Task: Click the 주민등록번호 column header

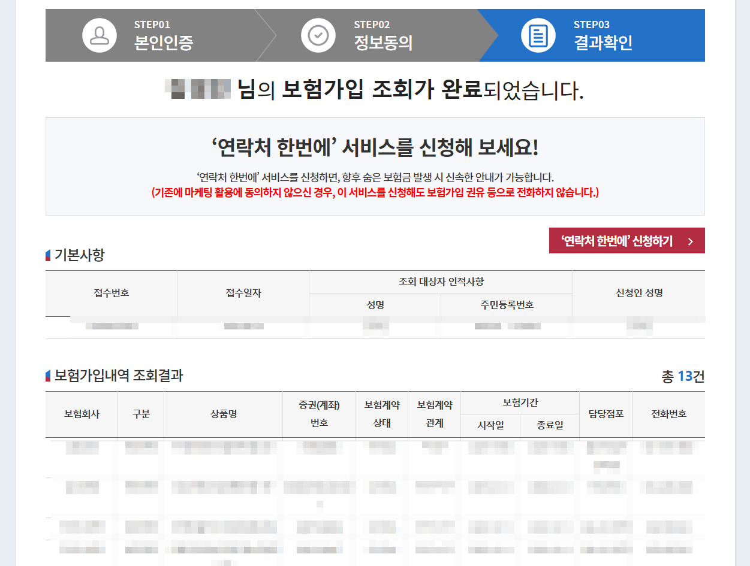Action: 507,305
